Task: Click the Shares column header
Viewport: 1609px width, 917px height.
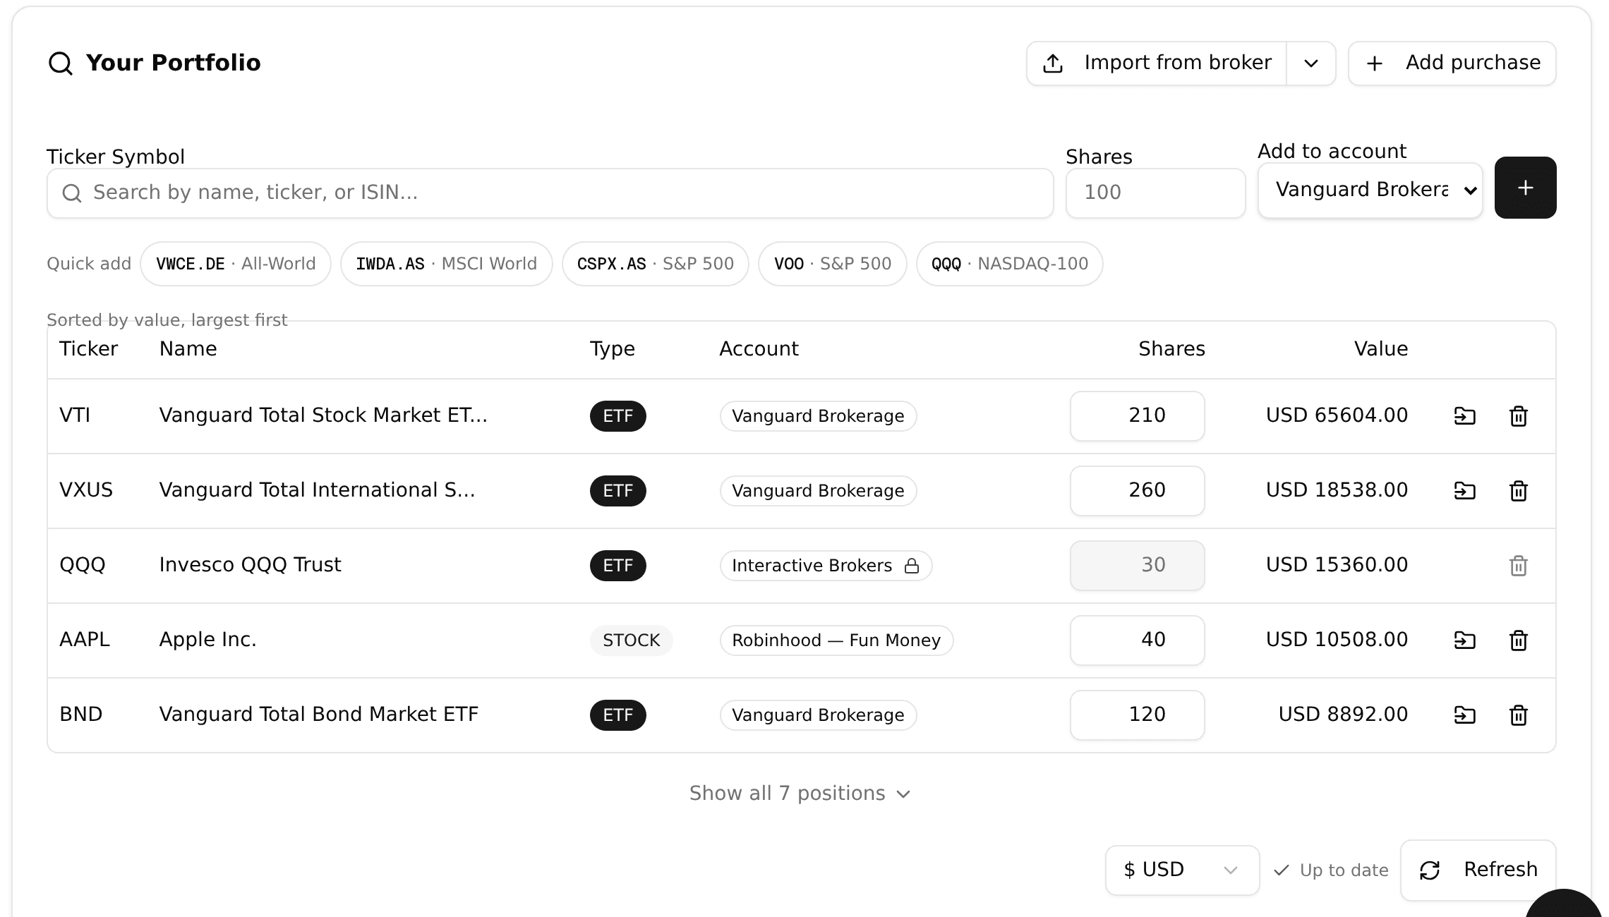Action: coord(1171,349)
